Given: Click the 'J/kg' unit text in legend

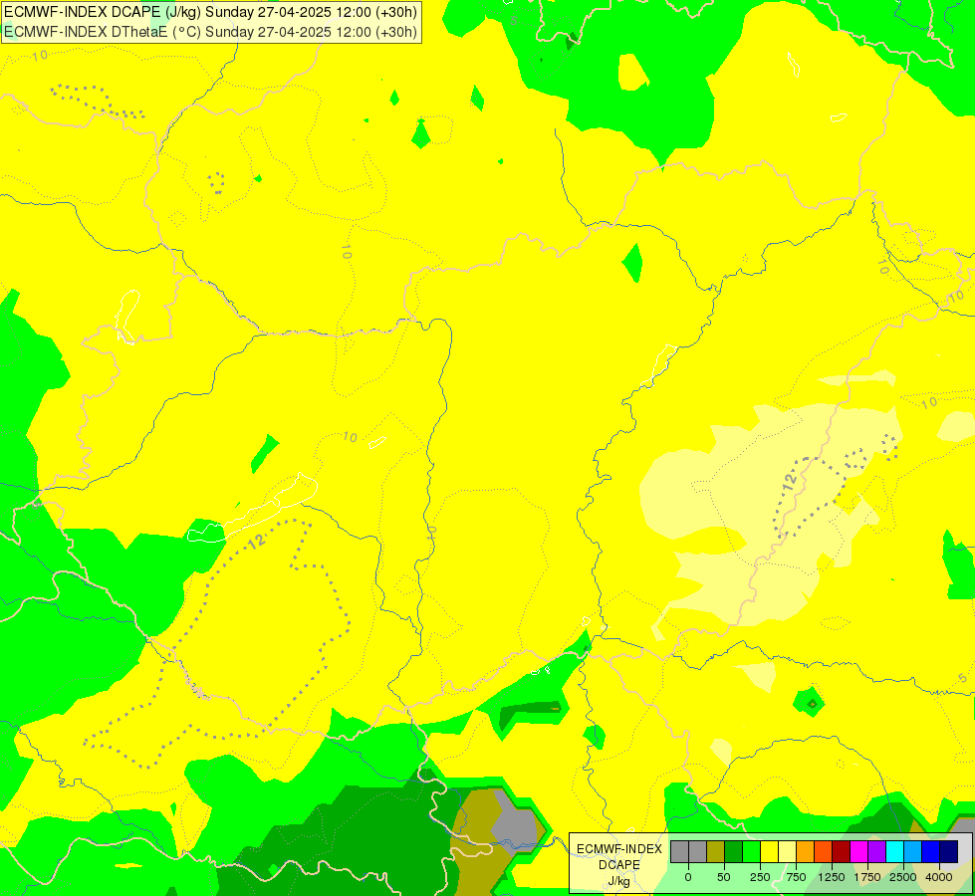Looking at the screenshot, I should coord(618,881).
